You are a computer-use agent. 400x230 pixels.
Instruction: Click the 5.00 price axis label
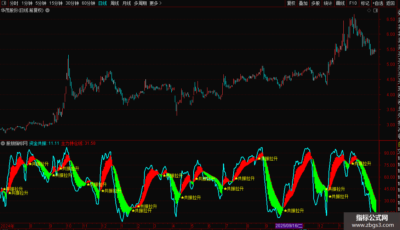click(390, 64)
